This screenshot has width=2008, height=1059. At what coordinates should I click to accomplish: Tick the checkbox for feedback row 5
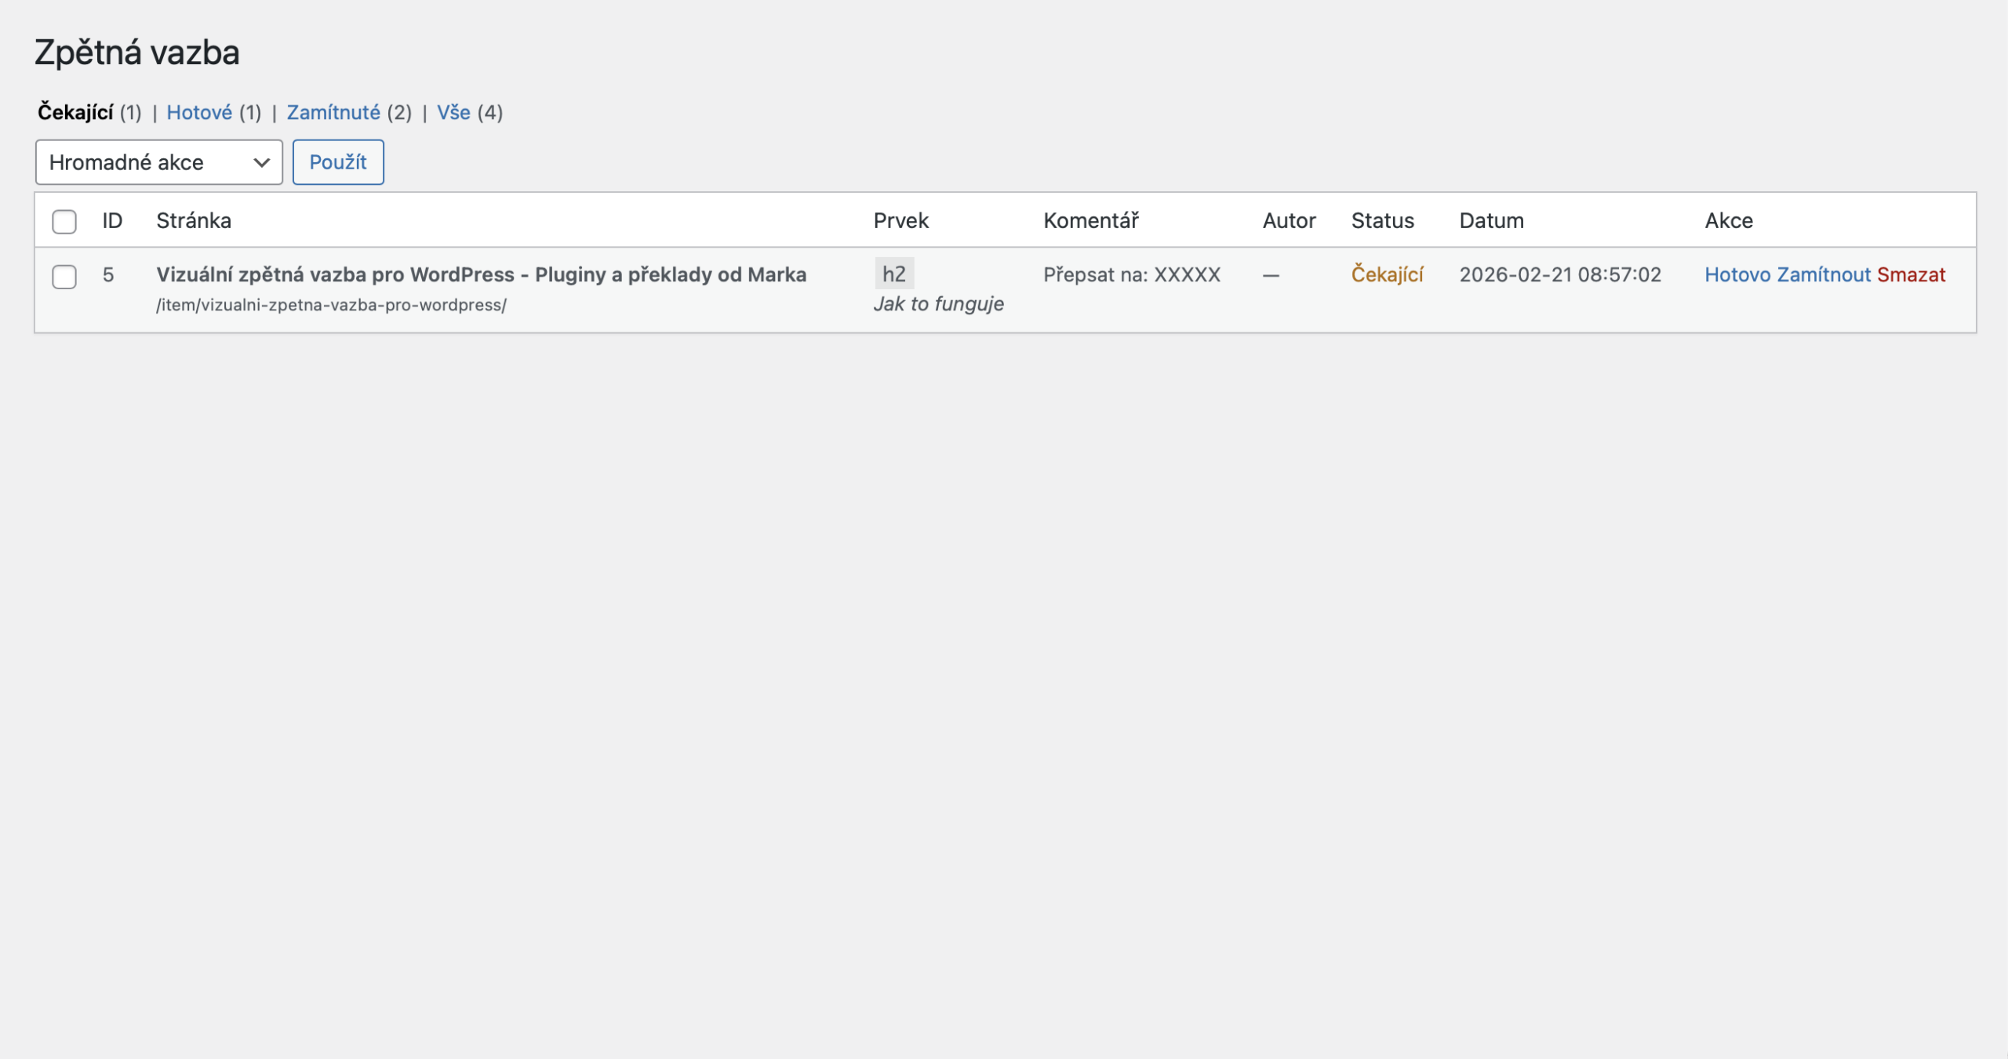[64, 277]
